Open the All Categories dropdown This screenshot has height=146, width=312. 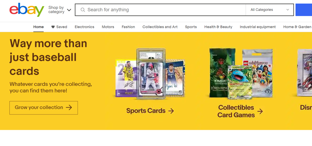tap(270, 10)
